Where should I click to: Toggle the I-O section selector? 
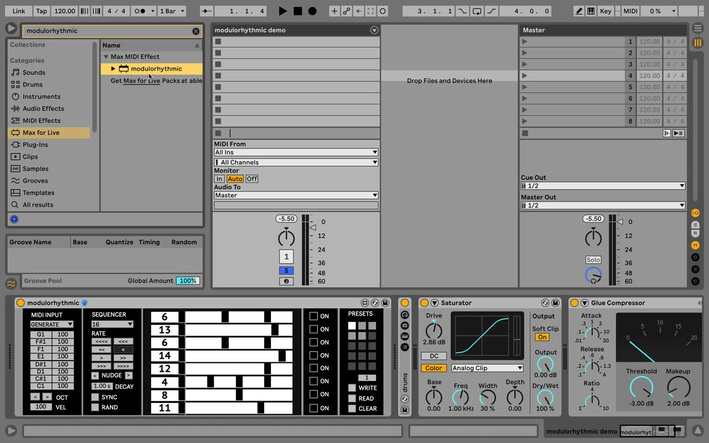click(695, 213)
